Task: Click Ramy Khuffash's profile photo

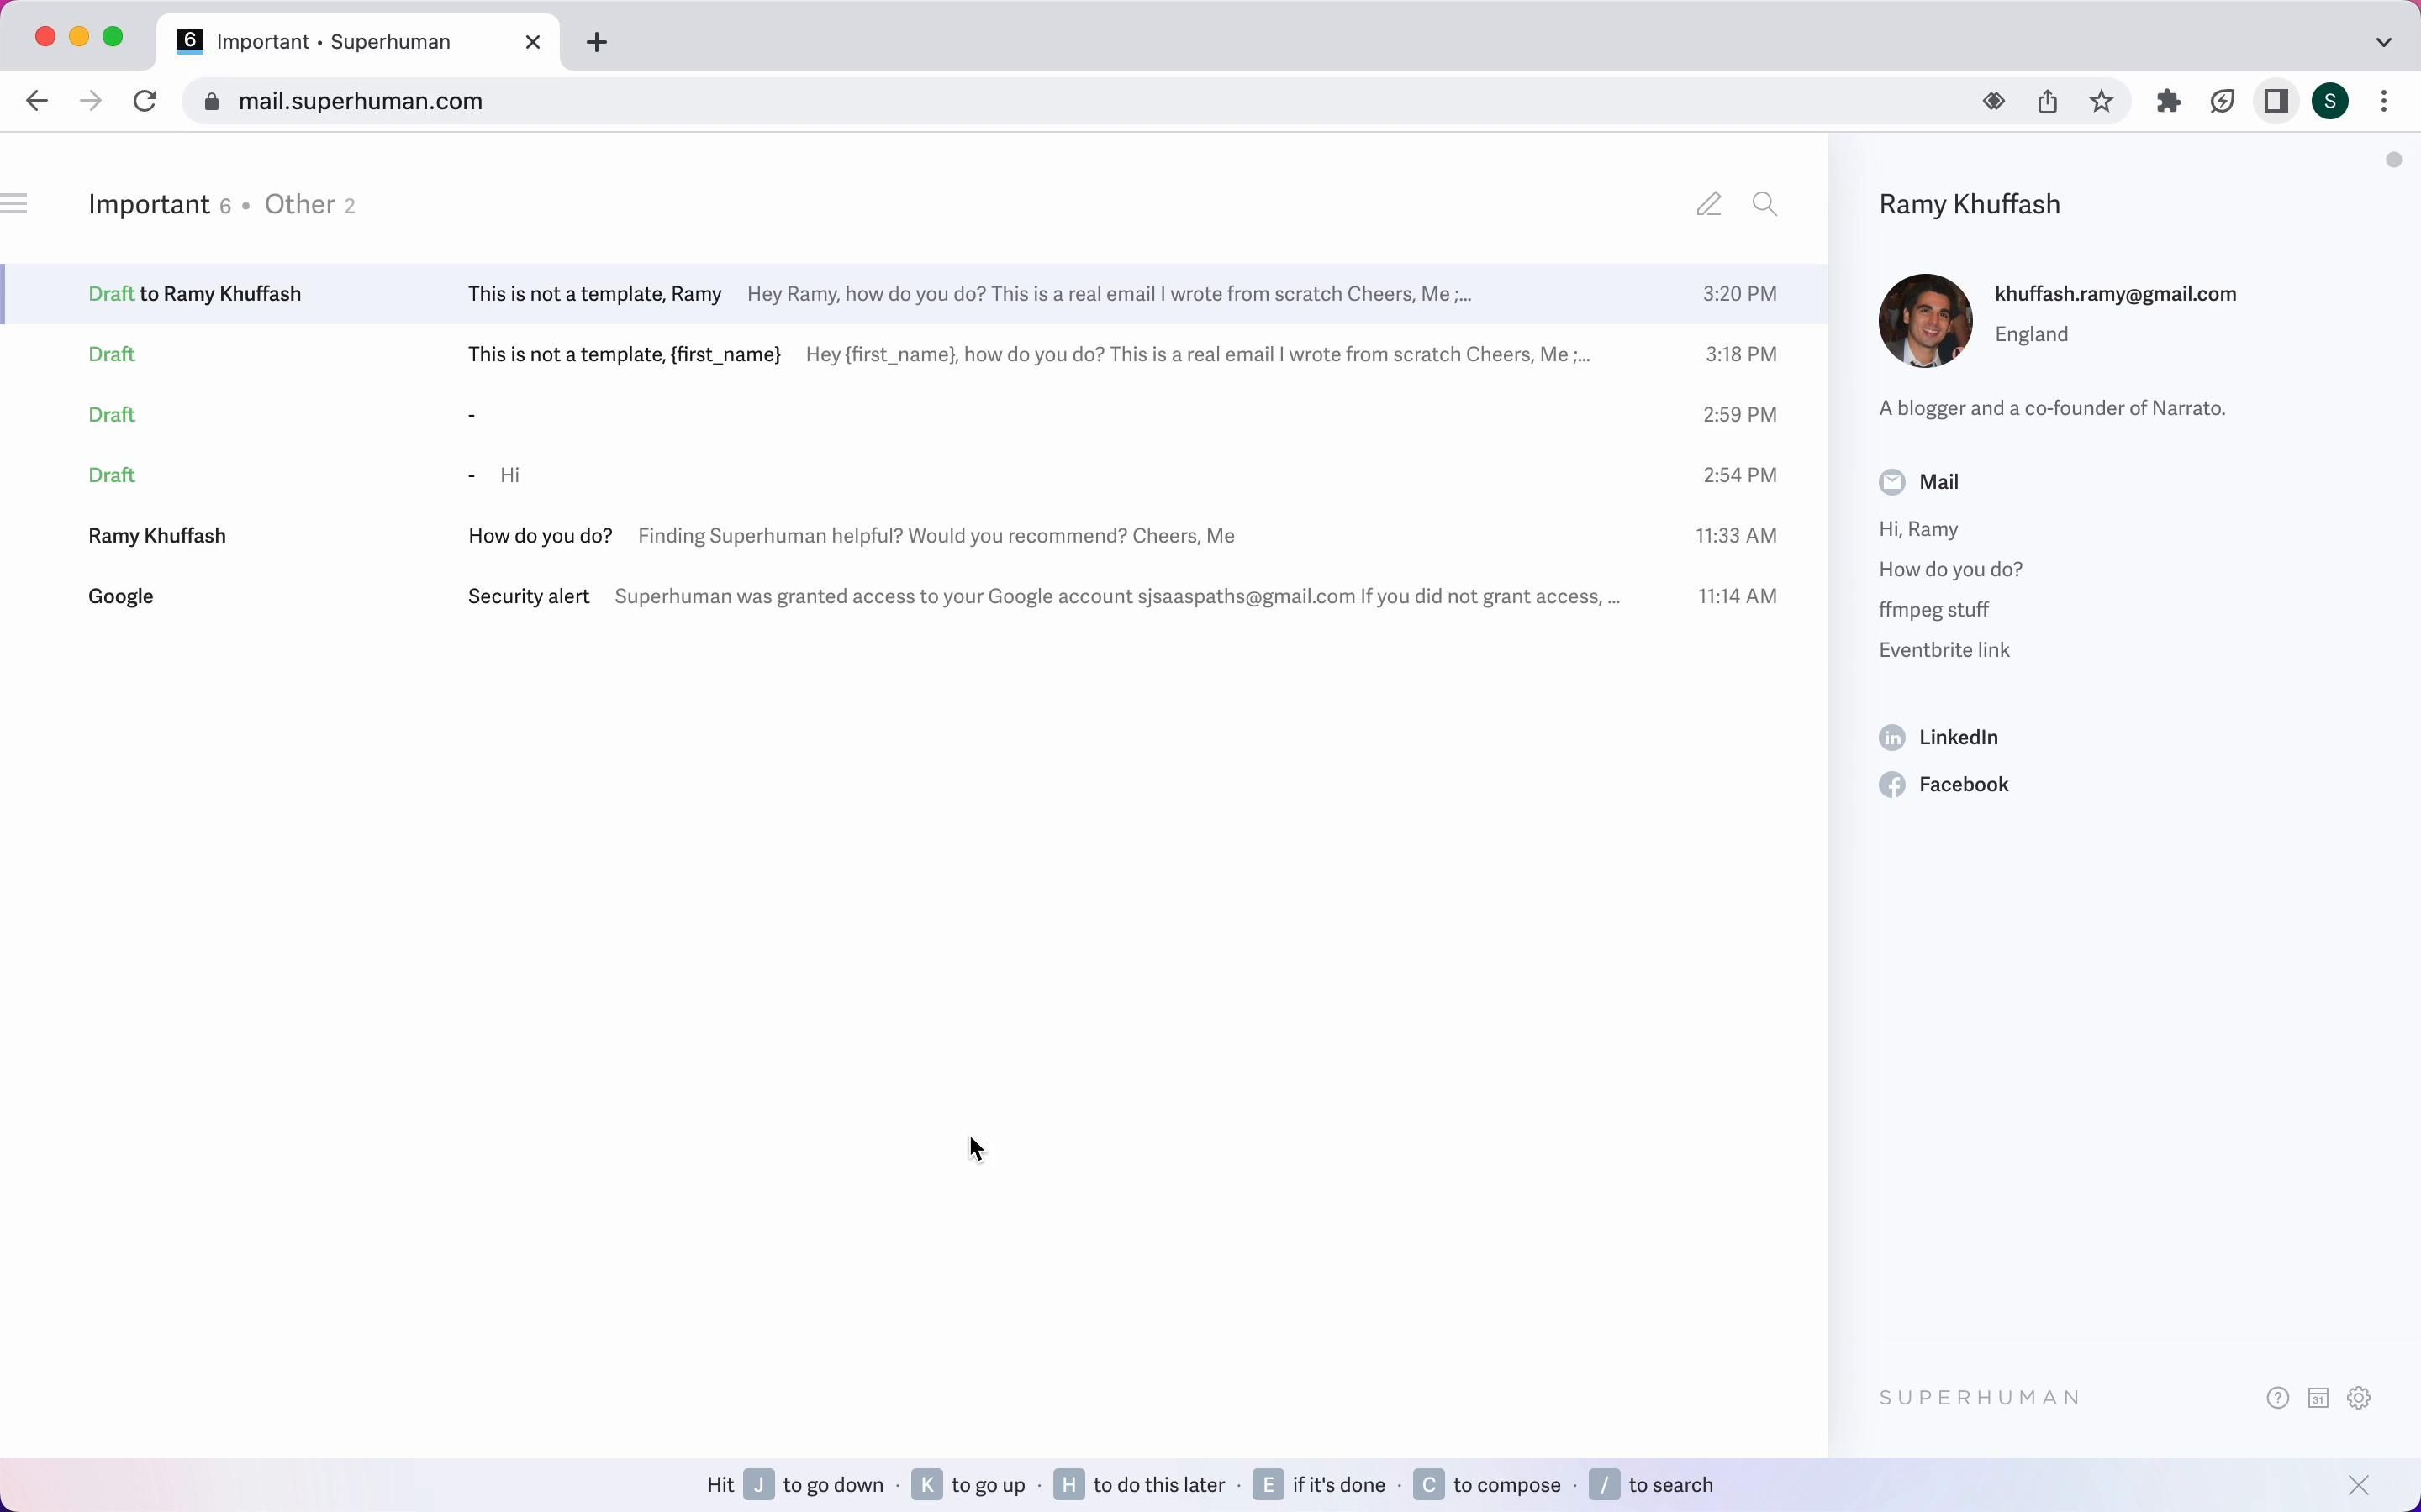Action: (1925, 321)
